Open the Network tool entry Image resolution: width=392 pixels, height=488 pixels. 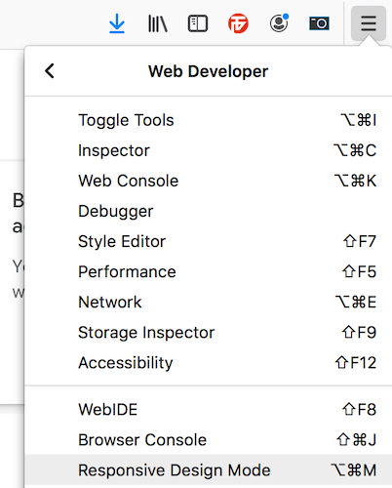pyautogui.click(x=209, y=302)
